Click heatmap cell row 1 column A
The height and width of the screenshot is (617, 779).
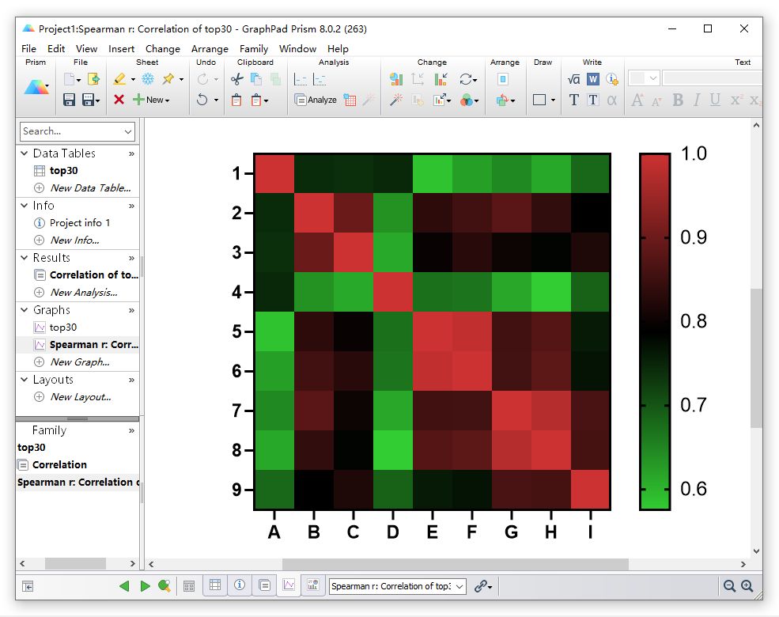coord(274,173)
